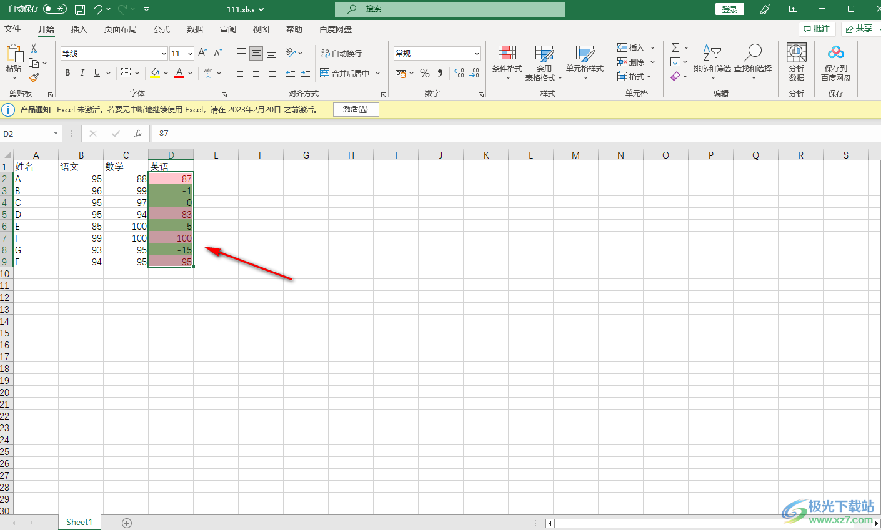
Task: Open Format as Table (套用表格格式)
Action: point(544,63)
